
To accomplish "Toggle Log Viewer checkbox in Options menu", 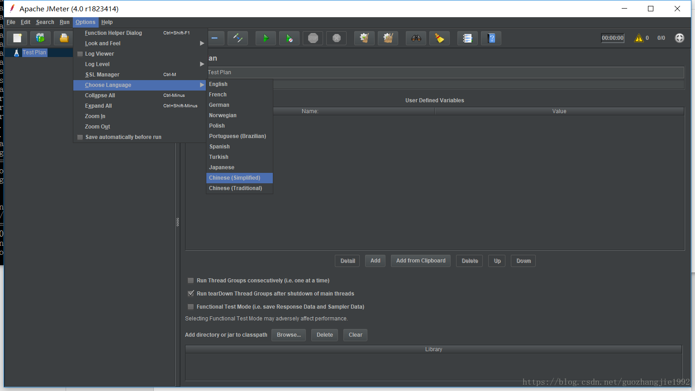I will pos(80,54).
